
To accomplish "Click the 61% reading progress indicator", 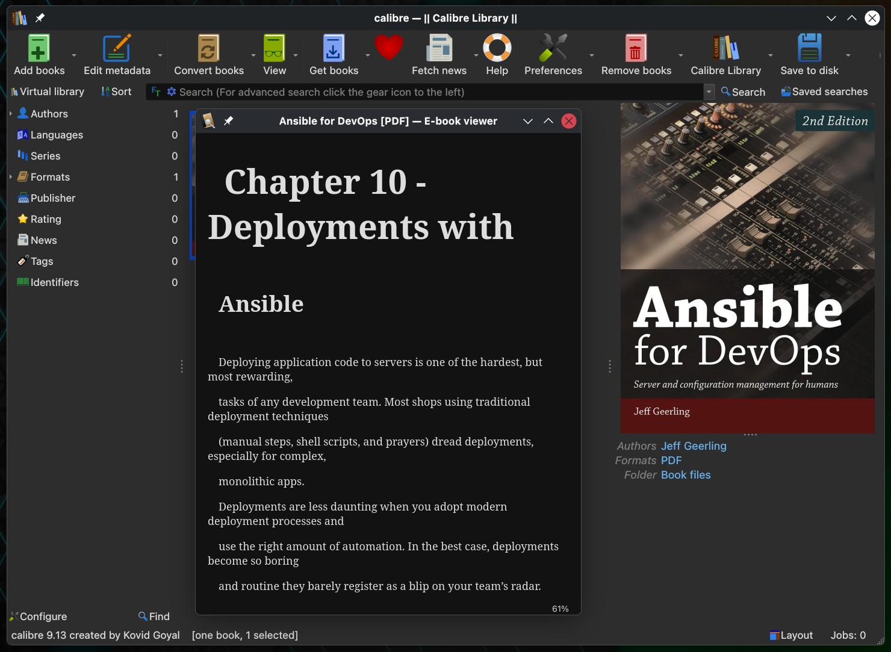I will pyautogui.click(x=560, y=609).
